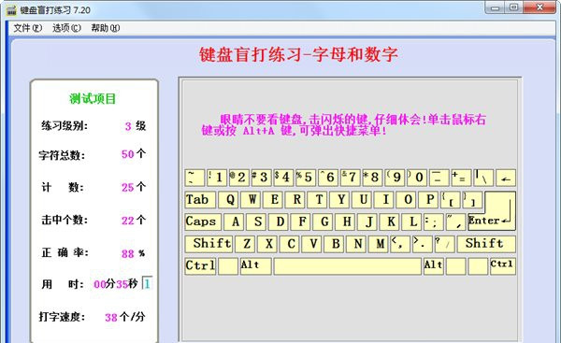561x343 pixels.
Task: Click the 5 key on virtual keyboard
Action: tap(306, 178)
